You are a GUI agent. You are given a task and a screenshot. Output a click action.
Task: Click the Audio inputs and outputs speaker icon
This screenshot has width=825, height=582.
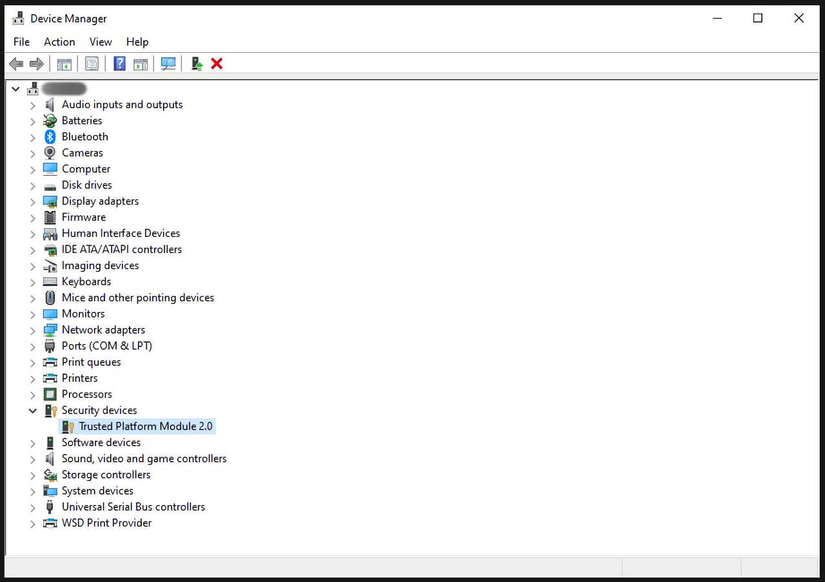click(50, 104)
